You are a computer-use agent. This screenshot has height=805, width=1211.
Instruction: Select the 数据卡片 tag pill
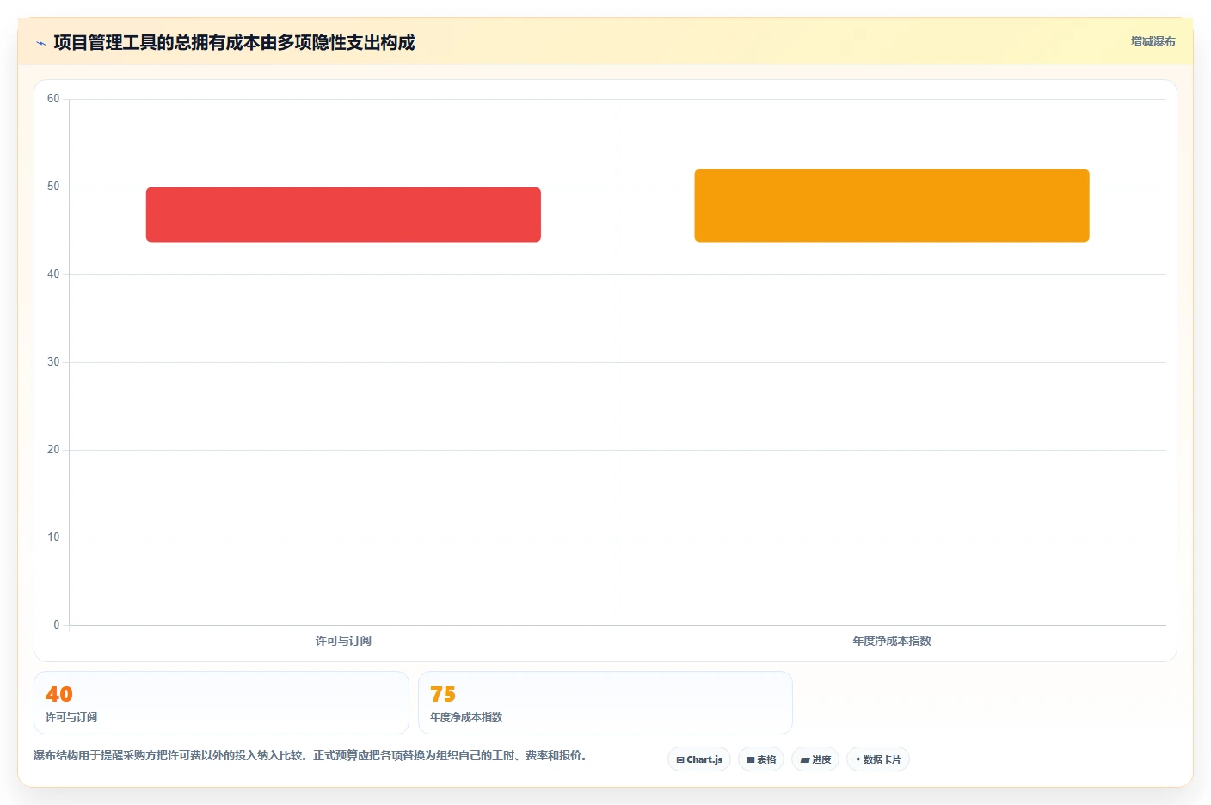click(x=878, y=759)
